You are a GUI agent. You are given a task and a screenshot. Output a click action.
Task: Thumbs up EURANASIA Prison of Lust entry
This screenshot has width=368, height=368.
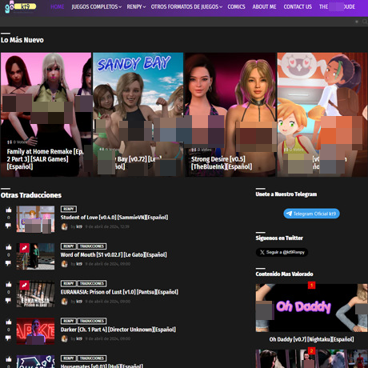pos(9,285)
